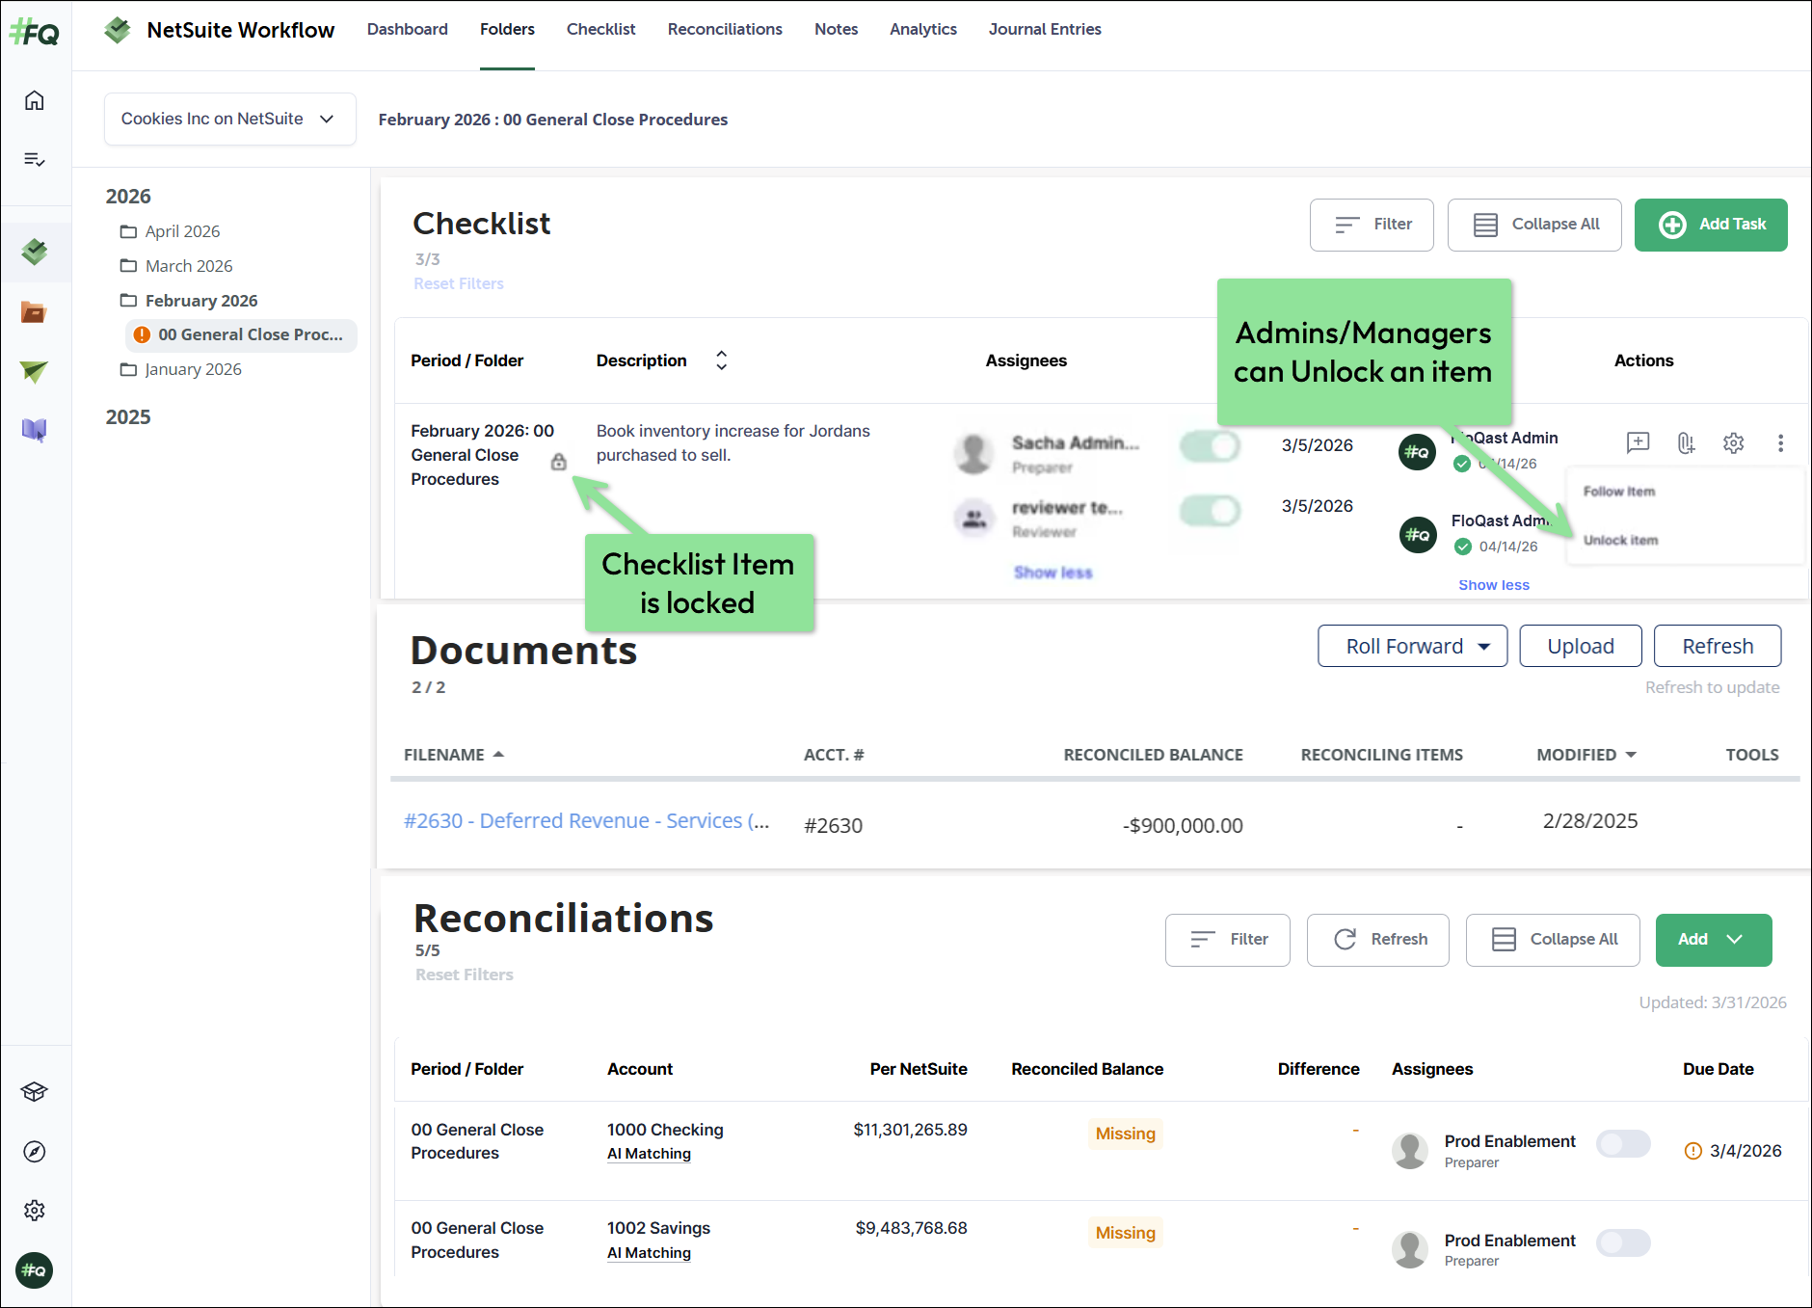This screenshot has width=1812, height=1308.
Task: Expand the April 2026 folder
Action: click(170, 231)
